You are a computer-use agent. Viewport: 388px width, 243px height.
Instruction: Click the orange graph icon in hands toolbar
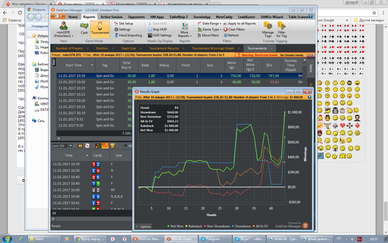[x=105, y=146]
